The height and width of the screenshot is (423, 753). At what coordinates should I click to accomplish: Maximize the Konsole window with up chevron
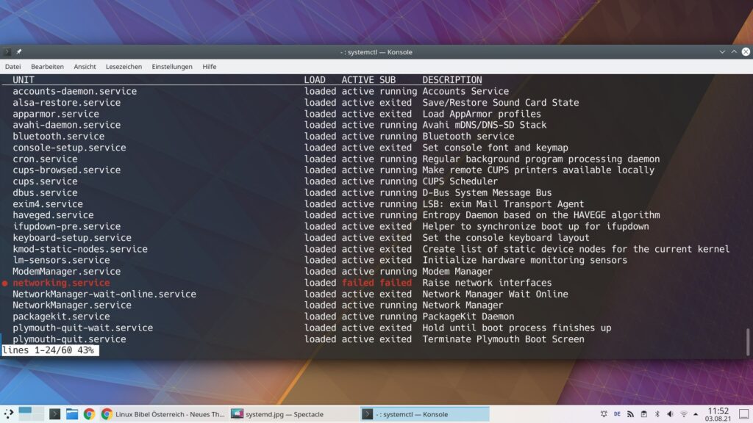tap(734, 52)
